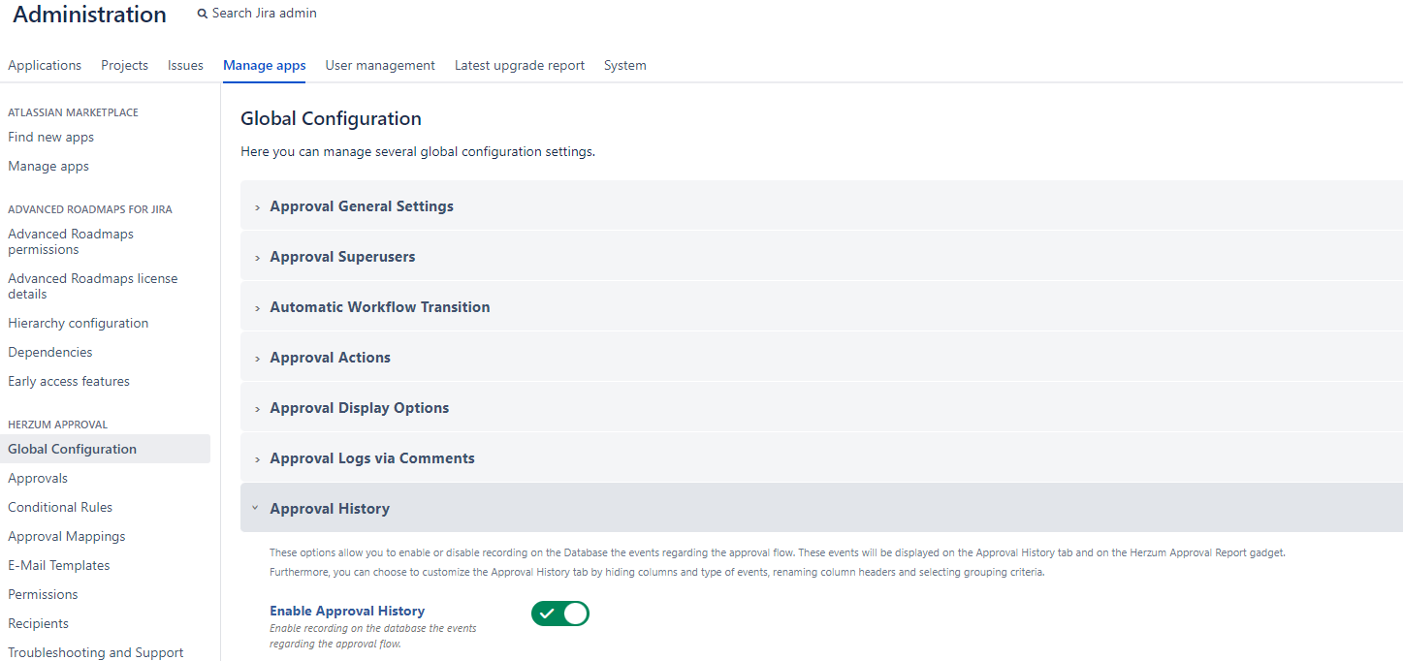Expand Approval General Settings section
The image size is (1403, 661).
361,206
